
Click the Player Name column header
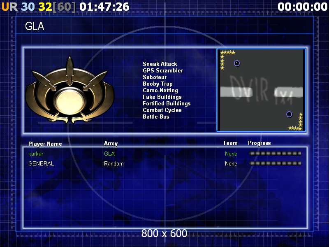tap(45, 144)
